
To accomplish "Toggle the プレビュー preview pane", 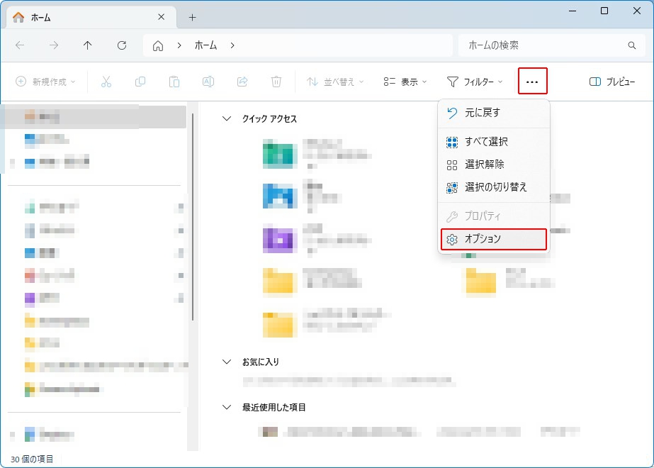I will (611, 82).
